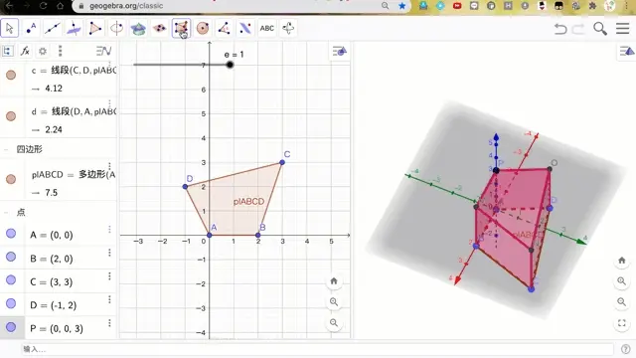Zoom in the 3D view
The width and height of the screenshot is (636, 358).
[621, 280]
